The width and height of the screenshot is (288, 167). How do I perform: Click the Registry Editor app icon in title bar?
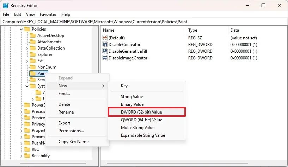[x=6, y=6]
